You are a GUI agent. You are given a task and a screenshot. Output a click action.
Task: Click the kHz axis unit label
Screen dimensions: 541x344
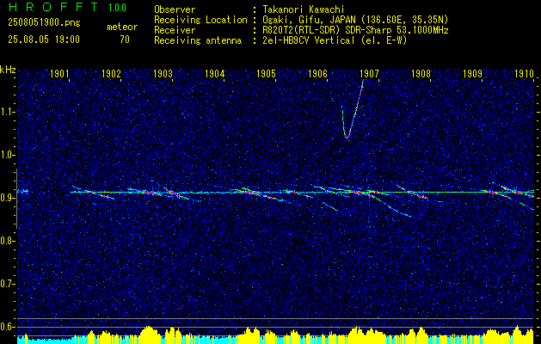(x=8, y=70)
